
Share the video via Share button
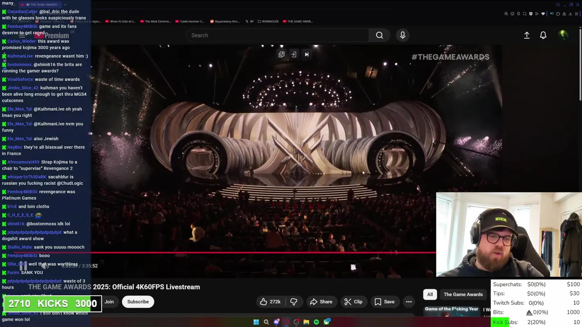pyautogui.click(x=321, y=302)
